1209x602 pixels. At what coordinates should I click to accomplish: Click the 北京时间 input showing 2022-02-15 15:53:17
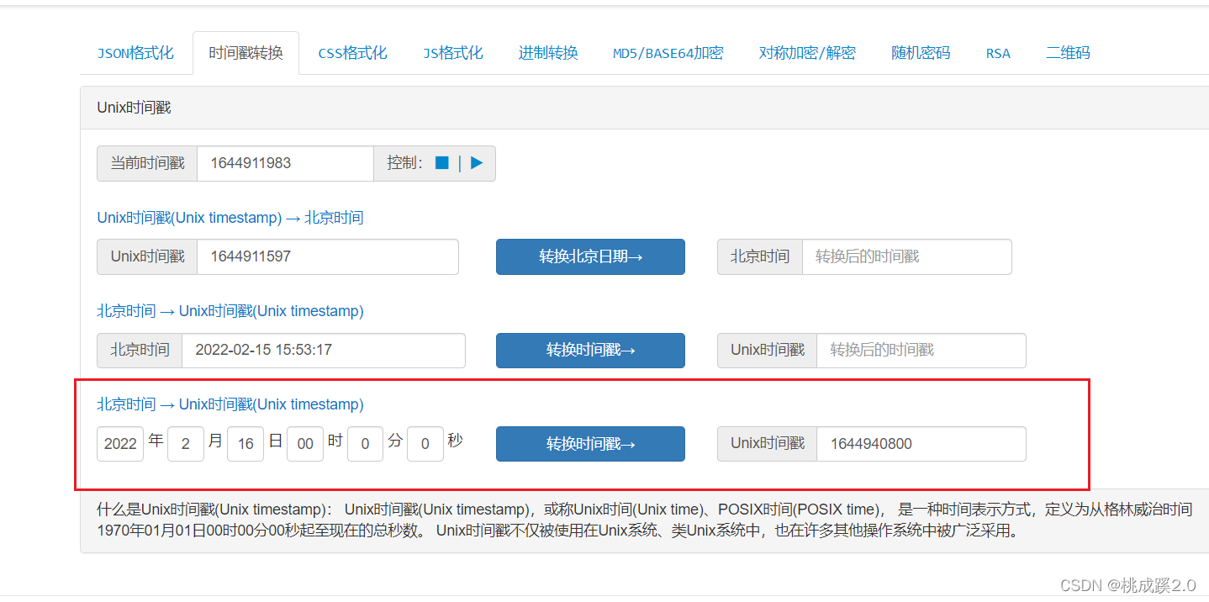coord(324,350)
